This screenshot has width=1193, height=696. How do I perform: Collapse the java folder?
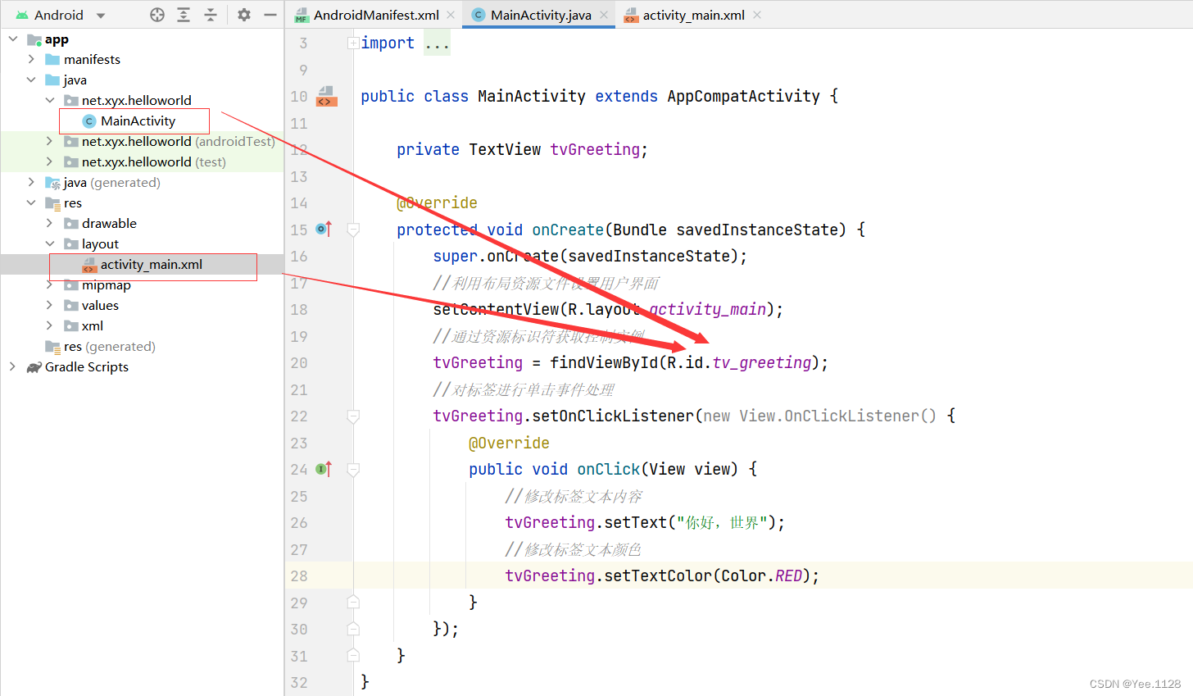[31, 80]
